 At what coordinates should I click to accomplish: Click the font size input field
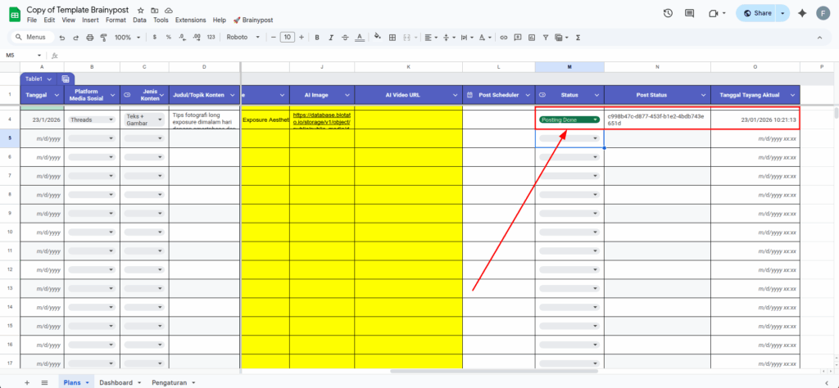pyautogui.click(x=287, y=37)
